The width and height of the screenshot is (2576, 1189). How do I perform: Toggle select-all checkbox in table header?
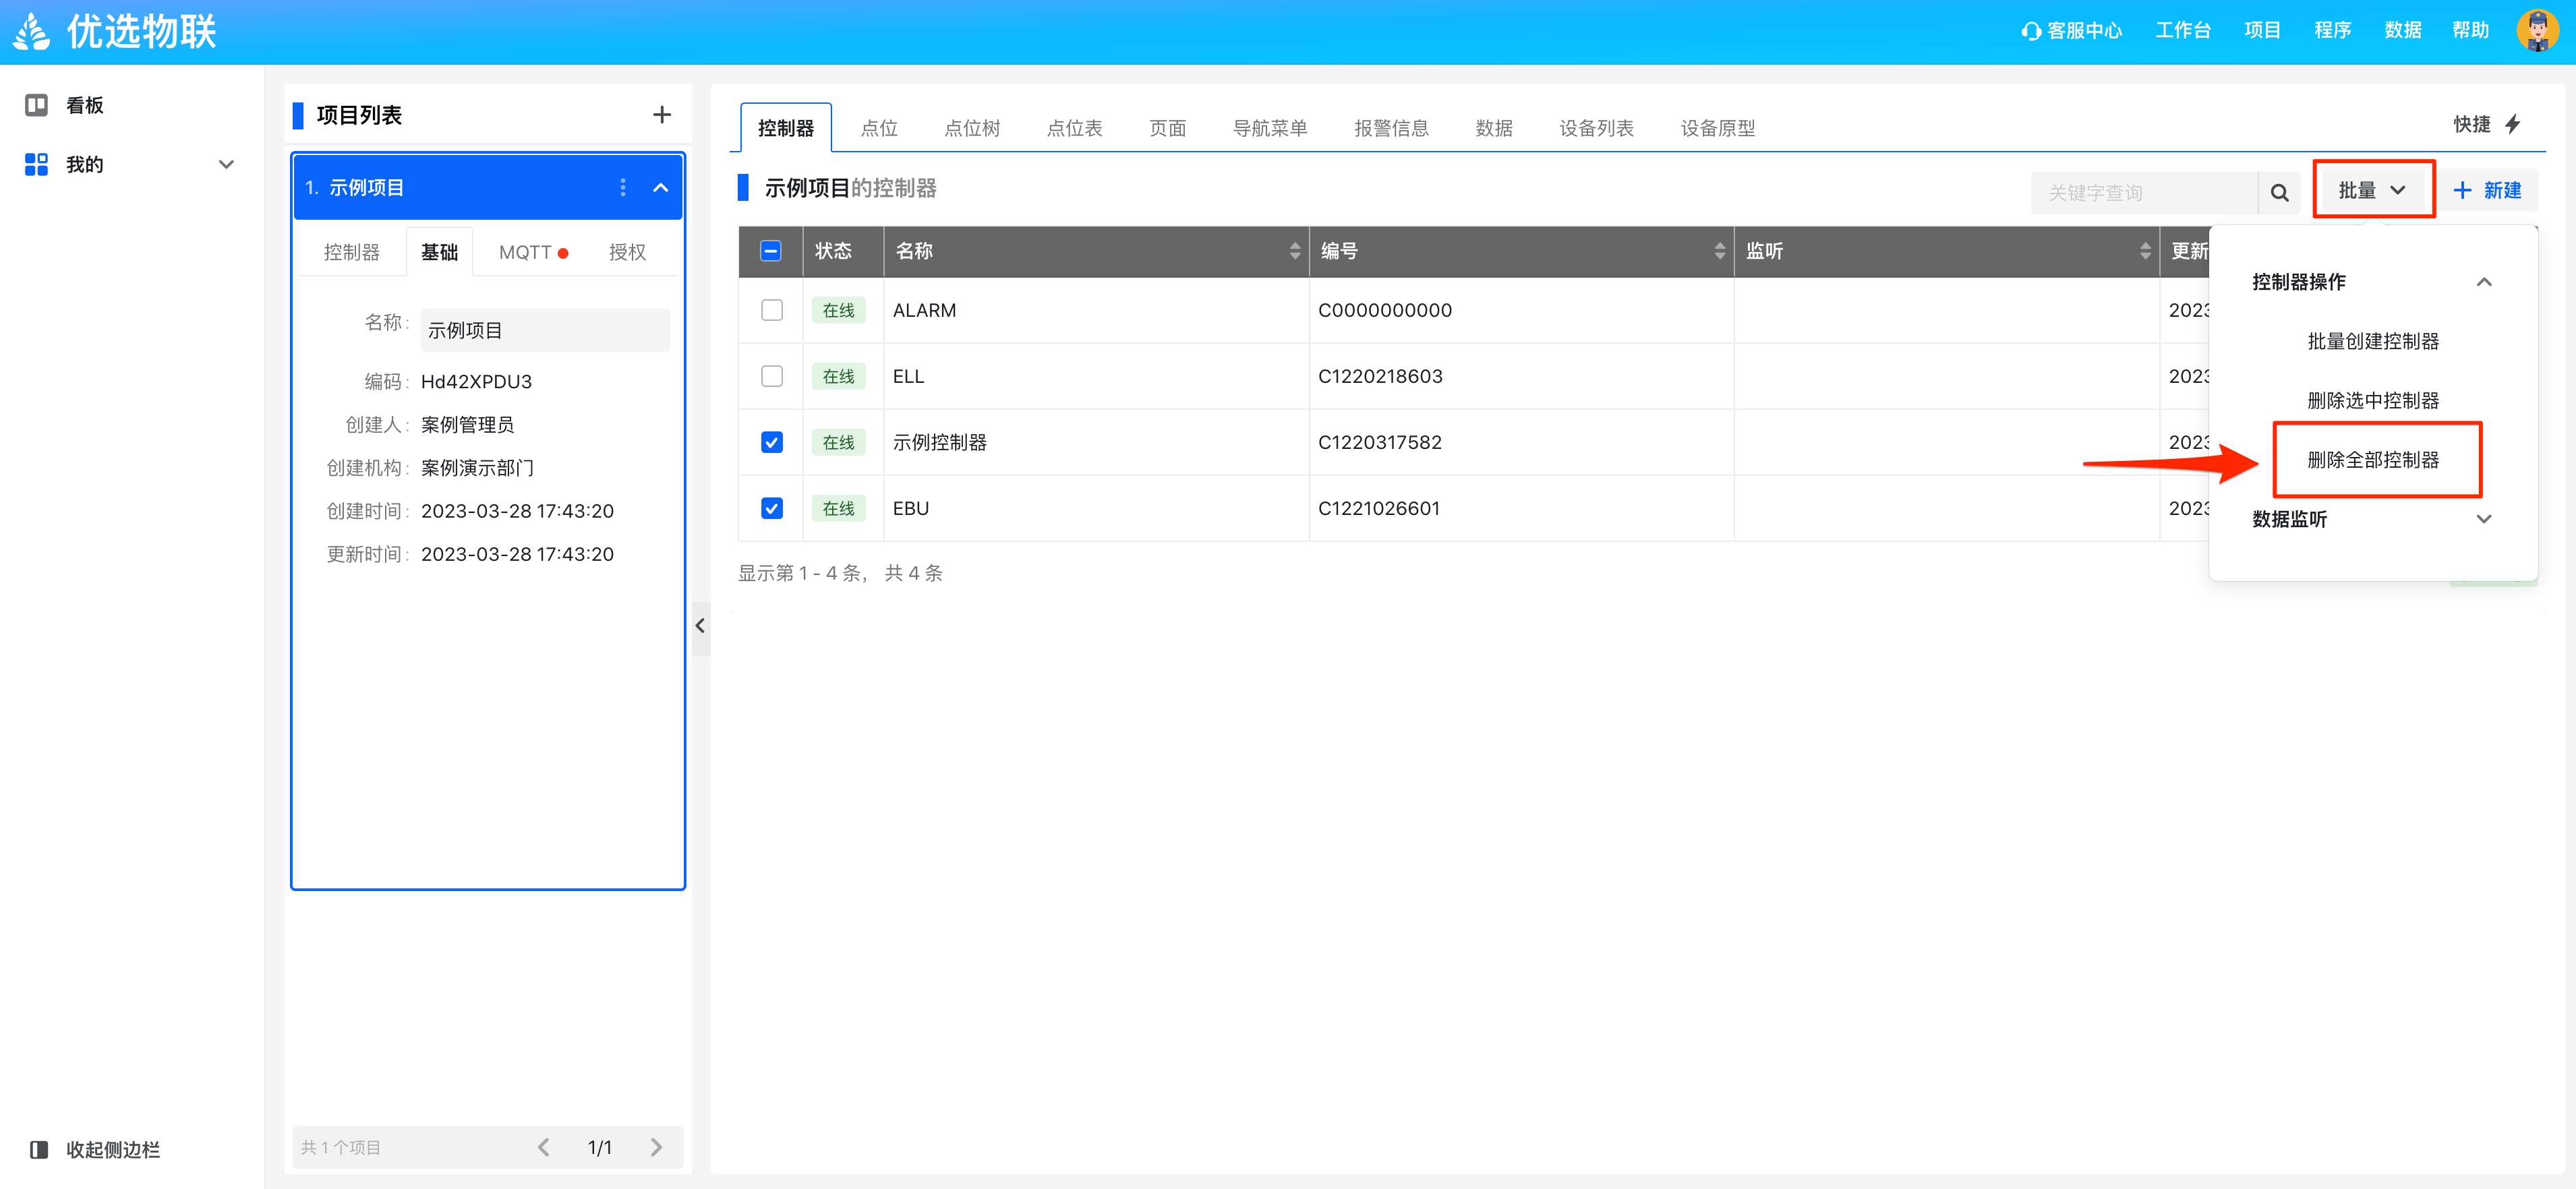[770, 251]
